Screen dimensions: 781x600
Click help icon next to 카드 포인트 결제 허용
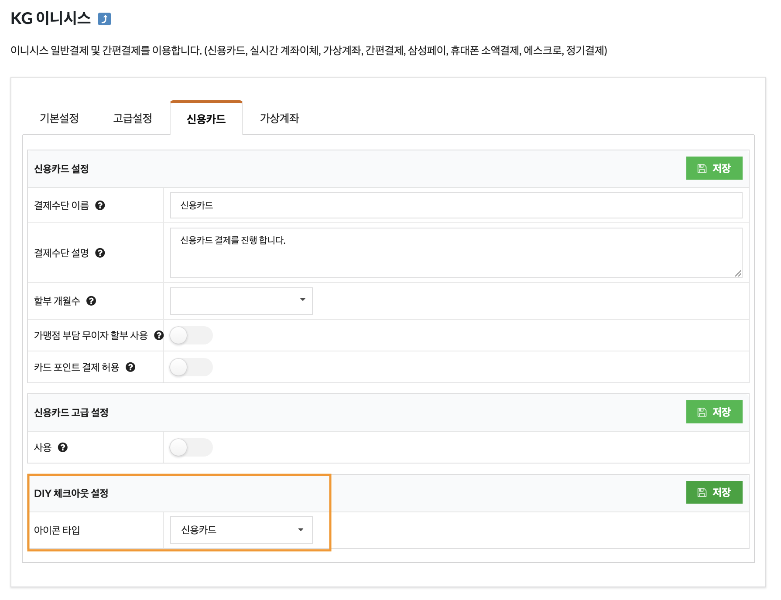[130, 367]
